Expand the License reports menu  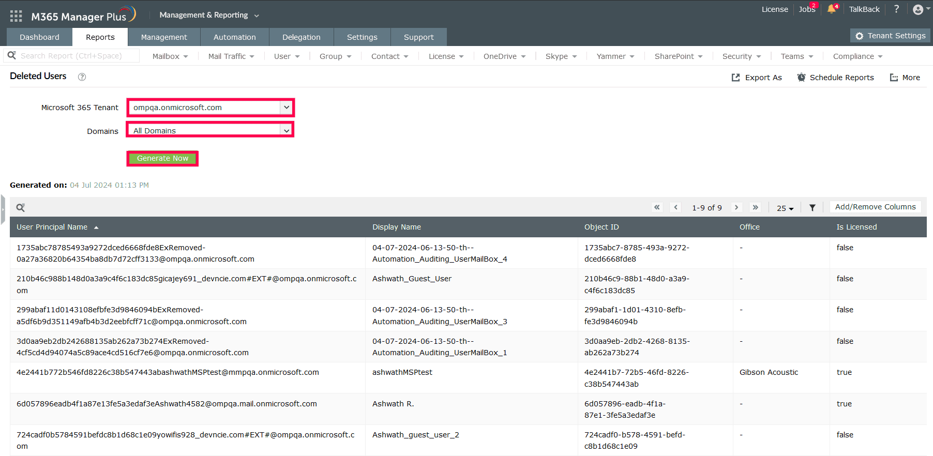click(x=446, y=56)
